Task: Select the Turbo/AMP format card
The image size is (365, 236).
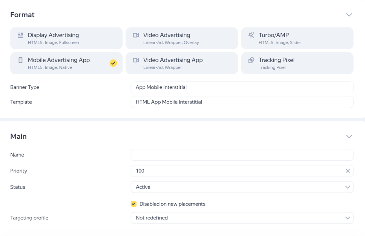Action: pyautogui.click(x=297, y=38)
